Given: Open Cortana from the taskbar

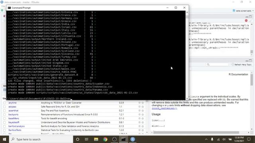Looking at the screenshot, I should coord(78,139).
